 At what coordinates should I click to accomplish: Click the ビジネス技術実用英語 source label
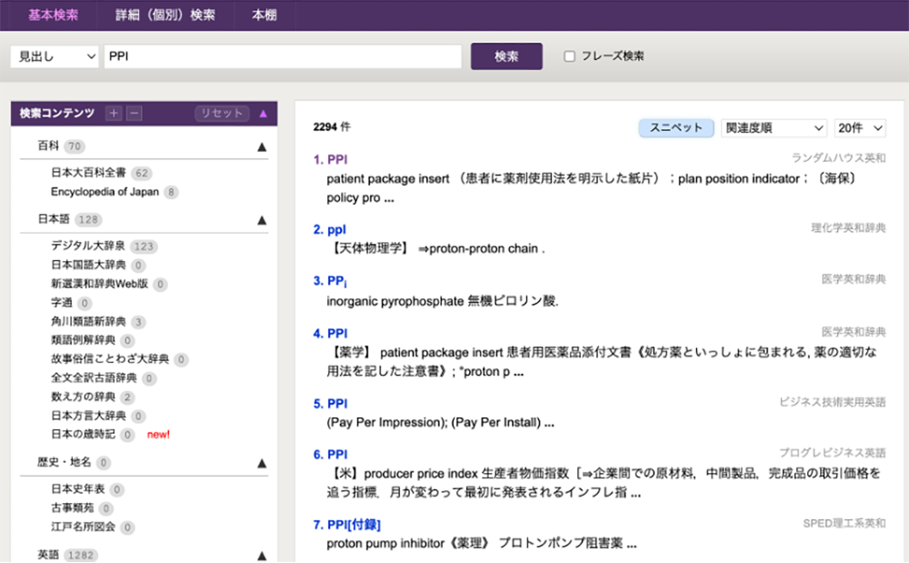832,402
